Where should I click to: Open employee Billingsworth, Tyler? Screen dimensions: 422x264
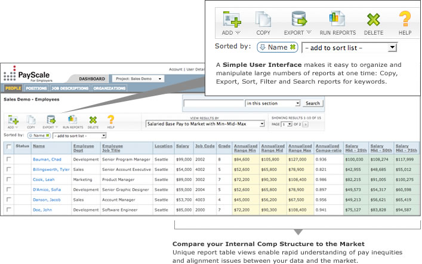click(x=51, y=170)
